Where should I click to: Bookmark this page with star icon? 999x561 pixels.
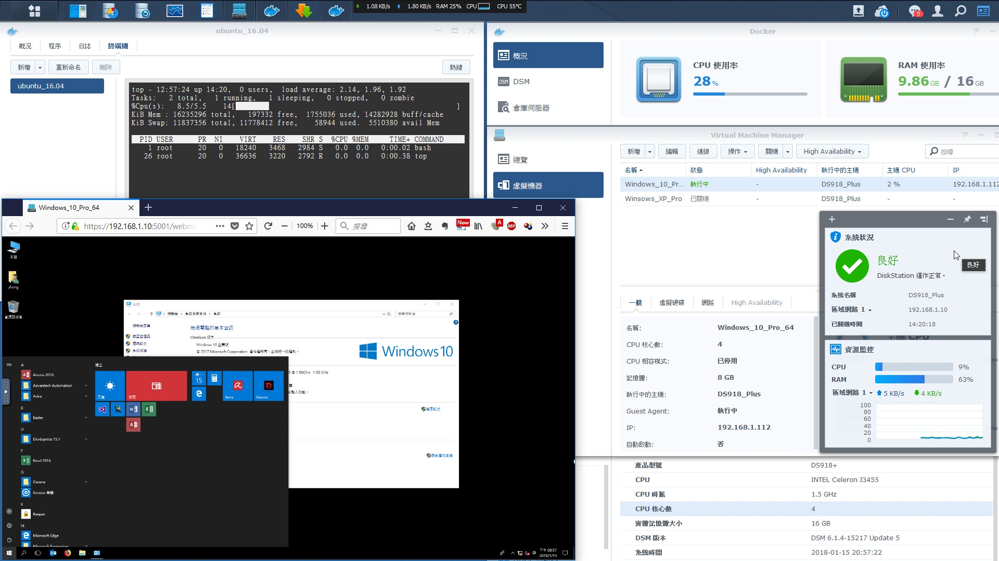coord(249,226)
